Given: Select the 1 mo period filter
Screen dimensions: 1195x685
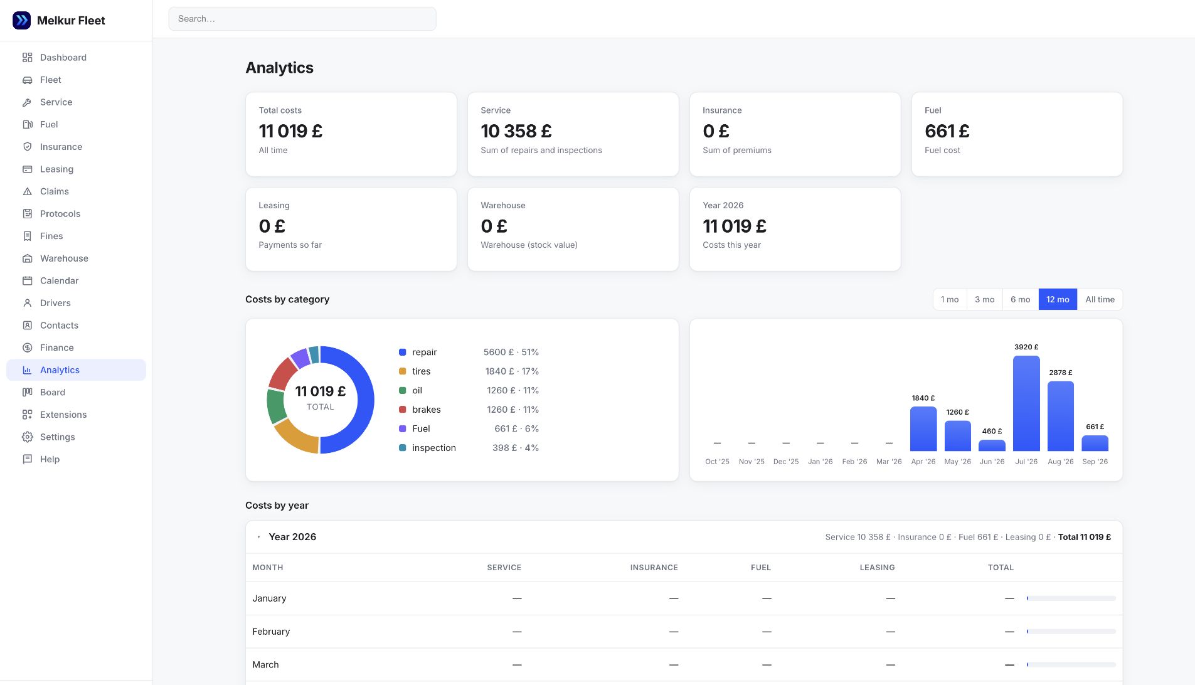Looking at the screenshot, I should pyautogui.click(x=950, y=299).
